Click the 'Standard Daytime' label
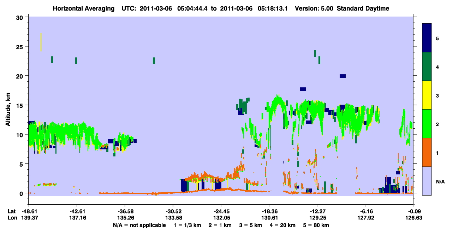Viewport: 459px width, 235px height. 363,8
